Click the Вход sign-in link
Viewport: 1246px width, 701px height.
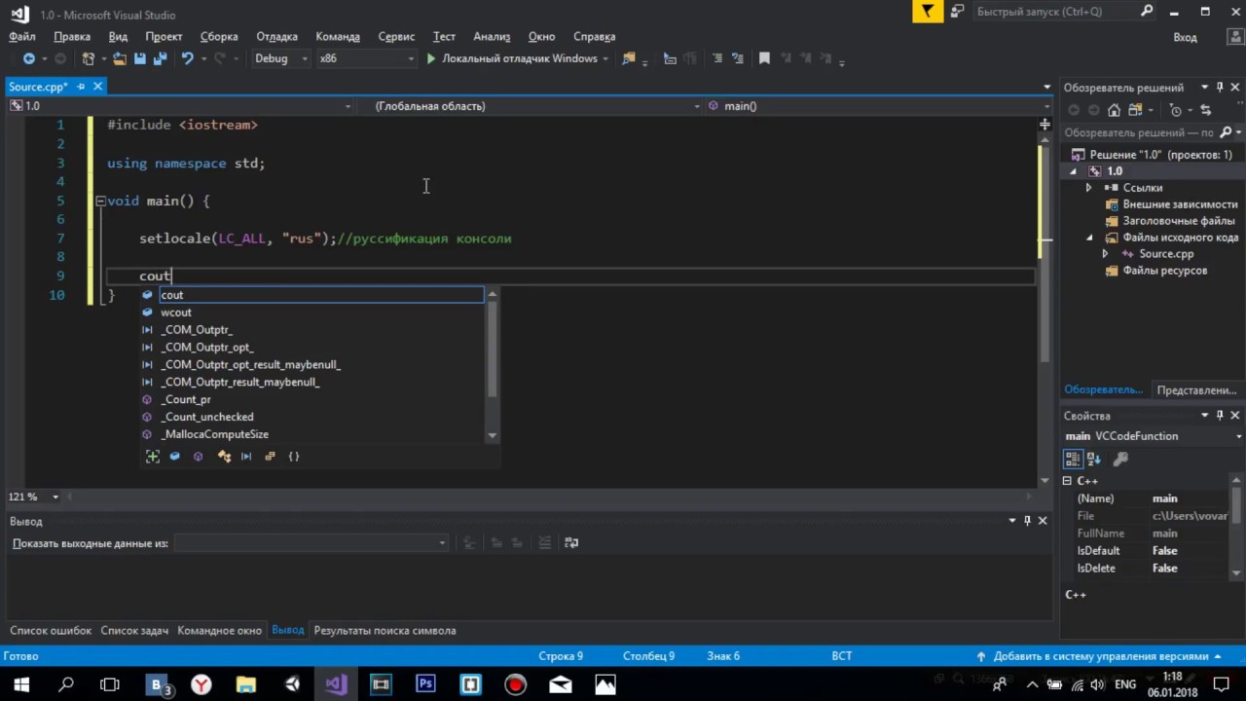pos(1185,37)
